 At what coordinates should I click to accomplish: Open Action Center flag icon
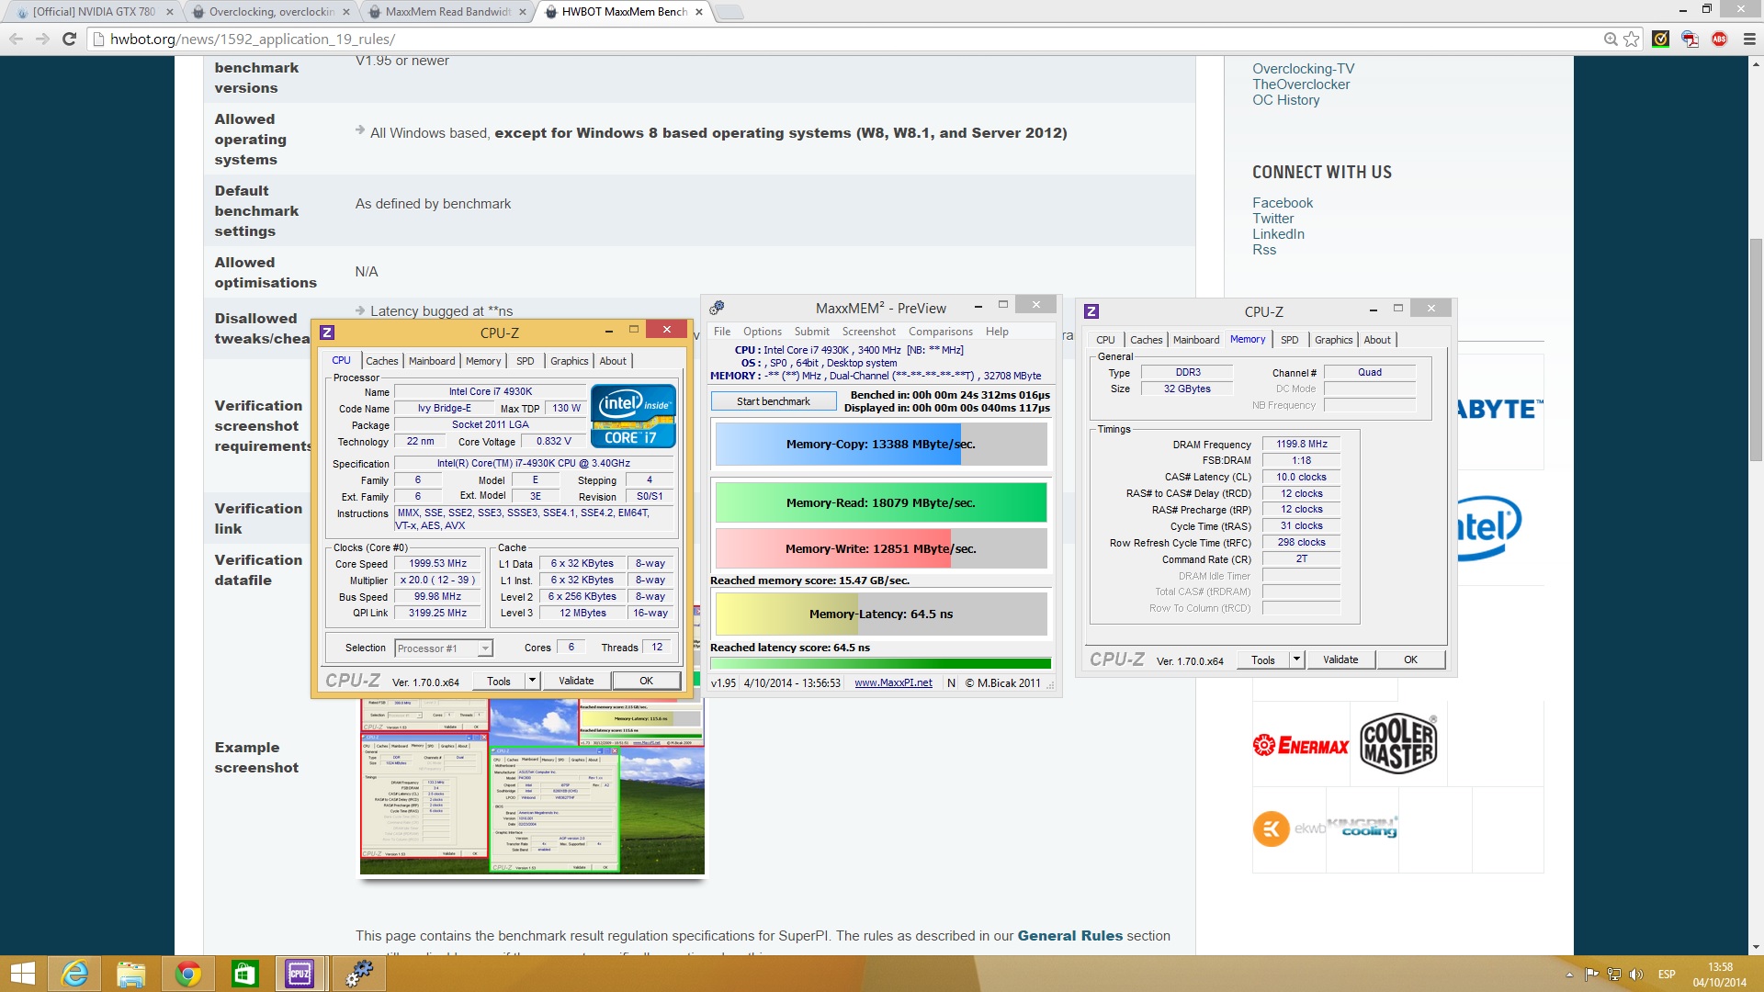pyautogui.click(x=1592, y=975)
